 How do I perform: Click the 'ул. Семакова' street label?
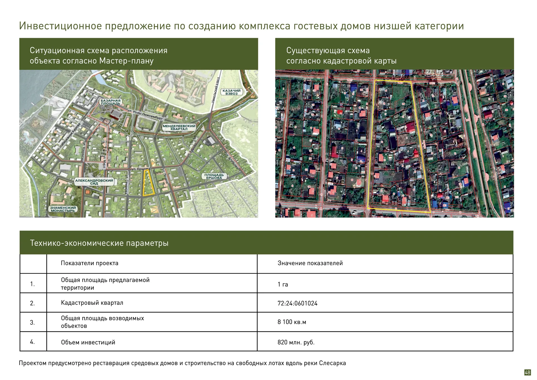point(126,185)
